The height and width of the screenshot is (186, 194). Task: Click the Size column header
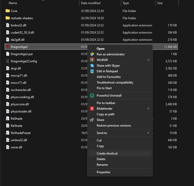point(160,3)
